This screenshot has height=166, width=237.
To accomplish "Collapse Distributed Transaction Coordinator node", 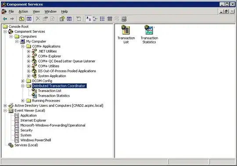I will point(23,86).
